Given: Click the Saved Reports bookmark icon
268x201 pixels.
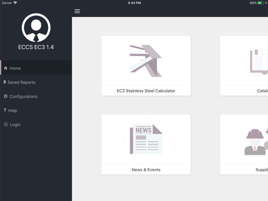Looking at the screenshot, I should pos(5,82).
